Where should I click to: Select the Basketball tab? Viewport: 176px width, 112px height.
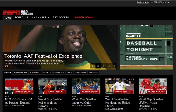pos(21,73)
